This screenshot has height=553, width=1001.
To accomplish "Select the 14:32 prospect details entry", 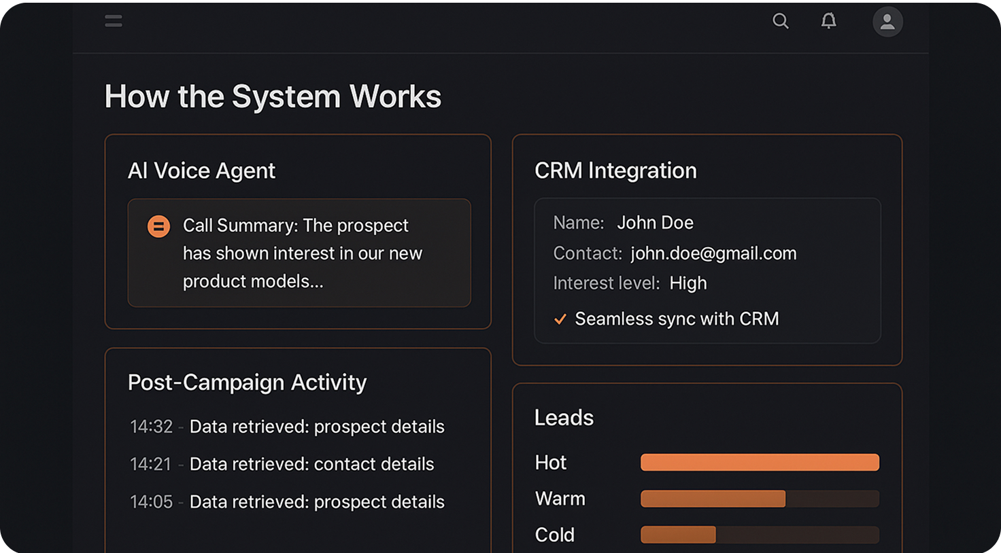I will pyautogui.click(x=287, y=427).
